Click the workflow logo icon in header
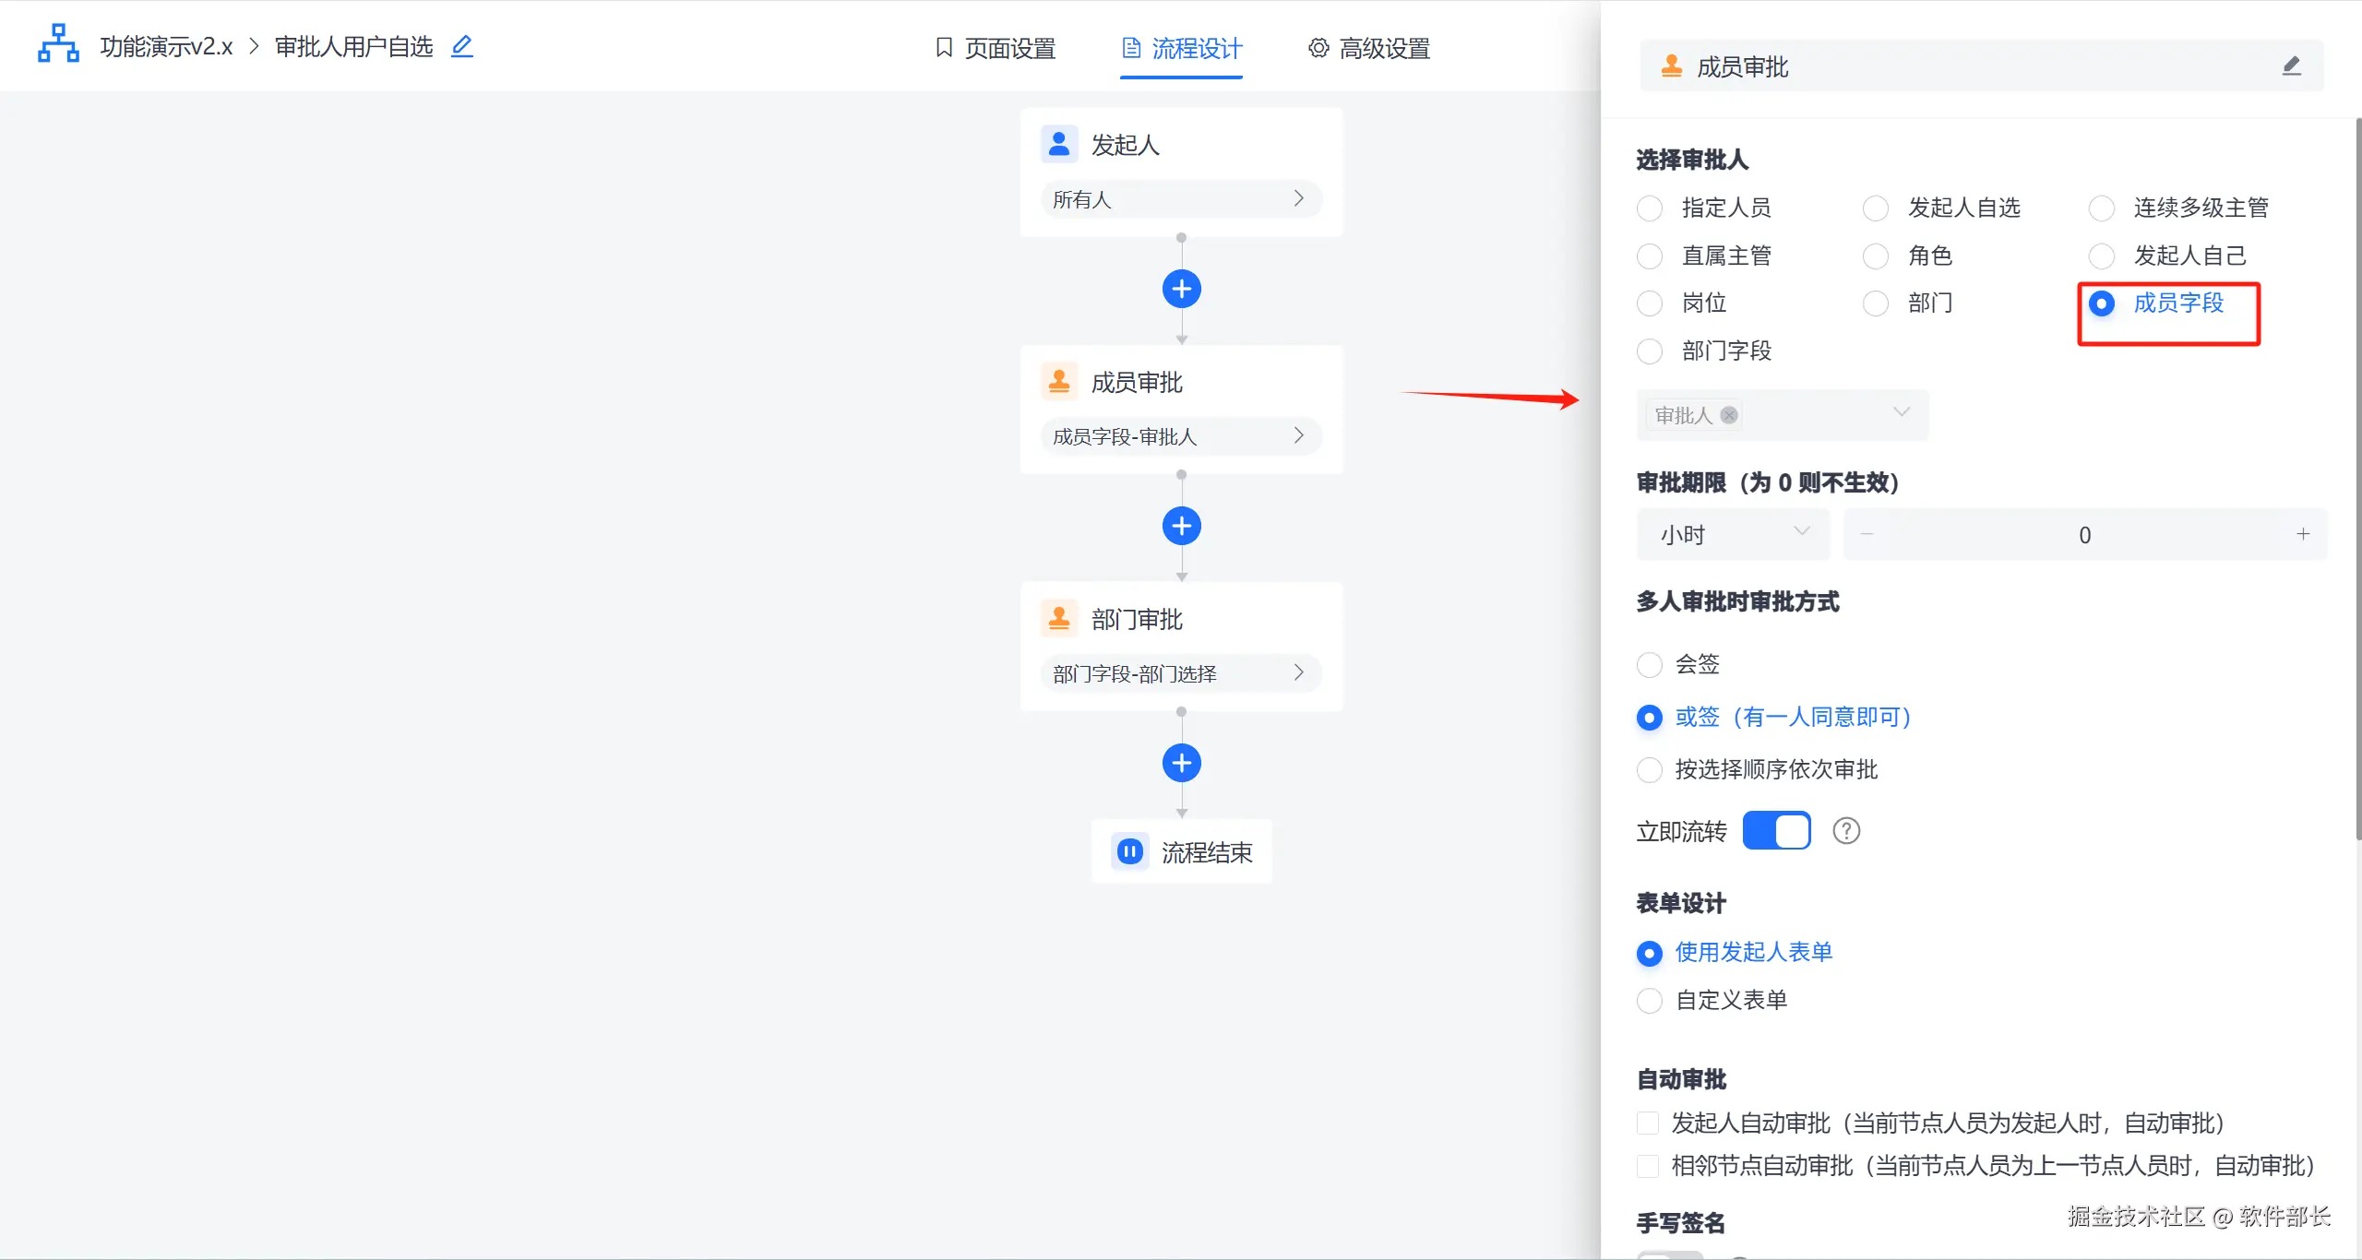The width and height of the screenshot is (2362, 1260). (58, 44)
